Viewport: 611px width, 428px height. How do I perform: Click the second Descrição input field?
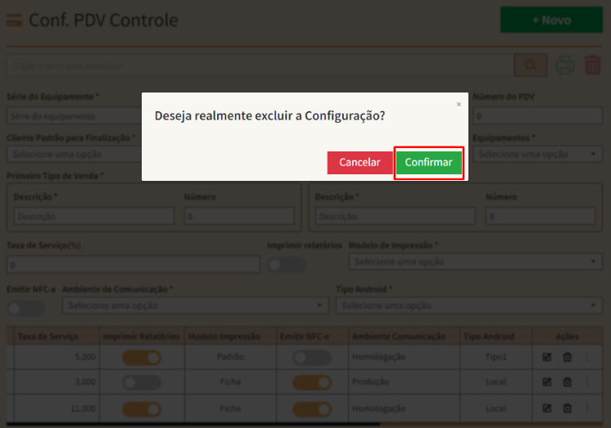[395, 216]
